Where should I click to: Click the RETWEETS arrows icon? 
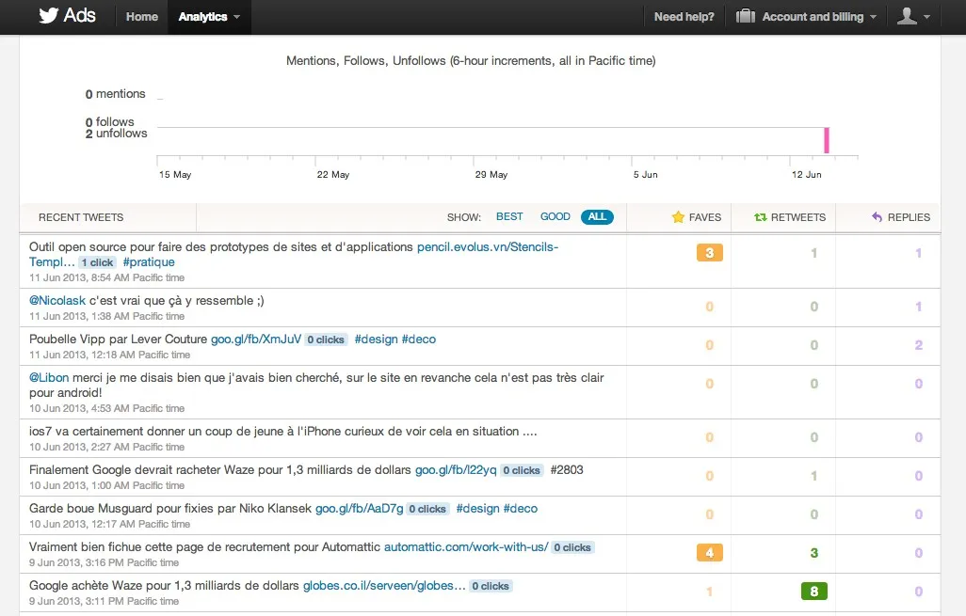point(760,217)
